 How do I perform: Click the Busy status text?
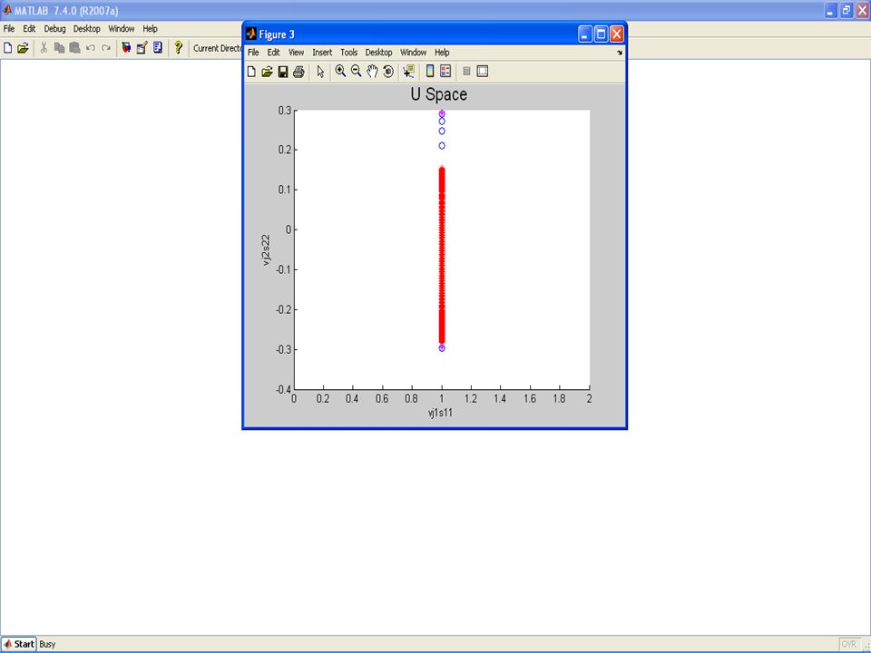(x=48, y=644)
